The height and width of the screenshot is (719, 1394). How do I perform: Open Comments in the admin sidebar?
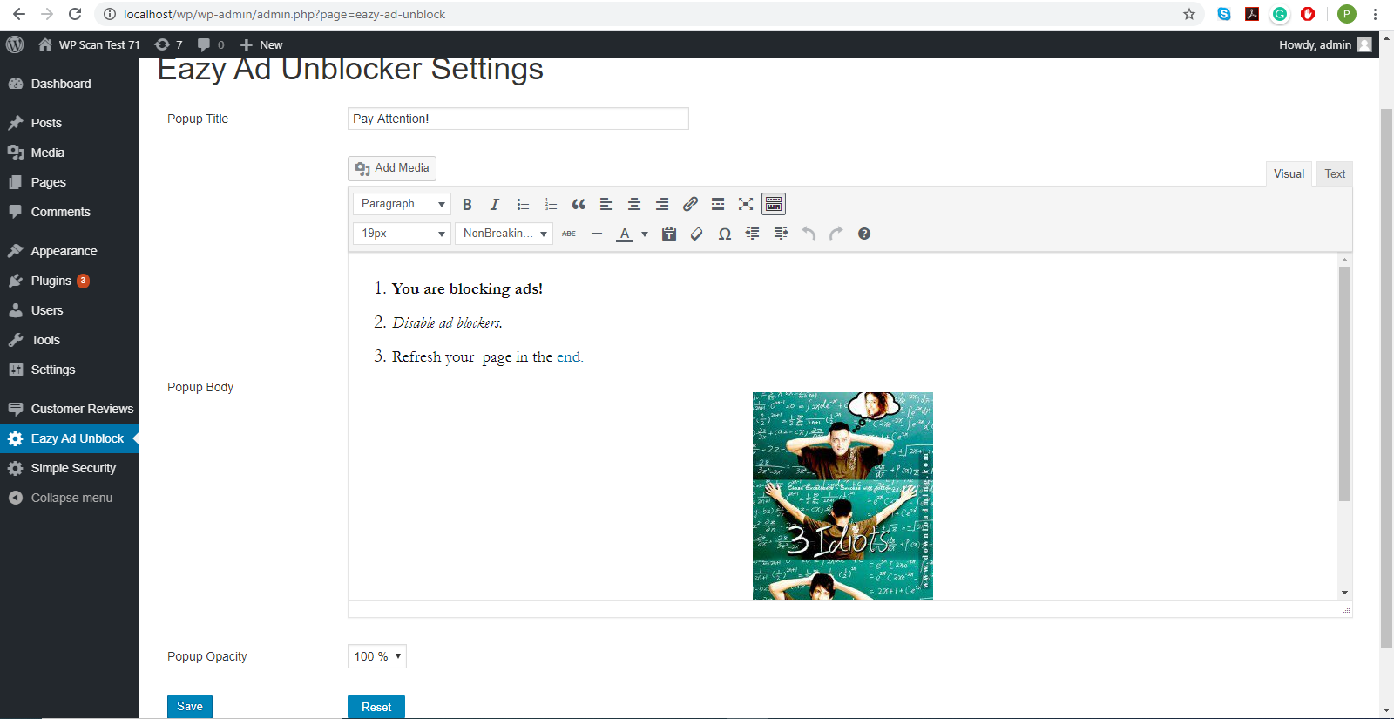[x=70, y=212]
